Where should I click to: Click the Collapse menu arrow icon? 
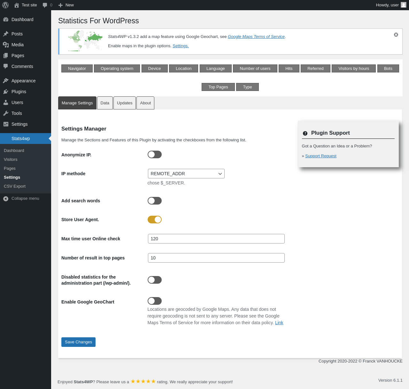click(6, 198)
